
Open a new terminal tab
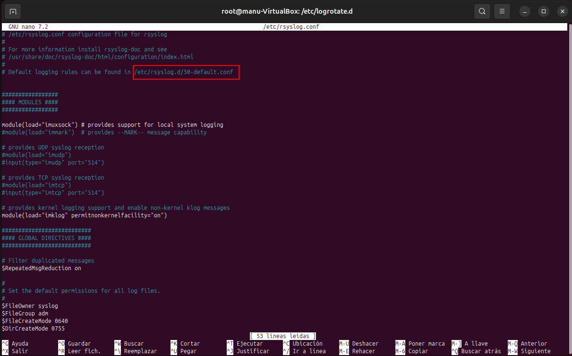(13, 11)
